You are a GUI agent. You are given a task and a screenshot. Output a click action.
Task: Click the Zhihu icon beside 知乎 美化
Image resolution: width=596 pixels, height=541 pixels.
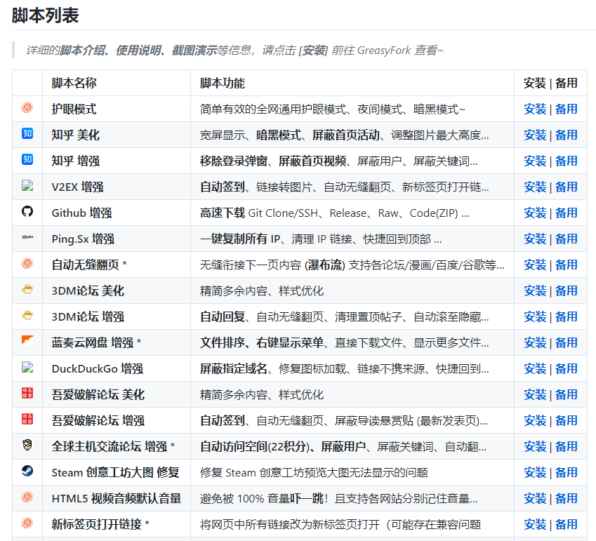[27, 134]
